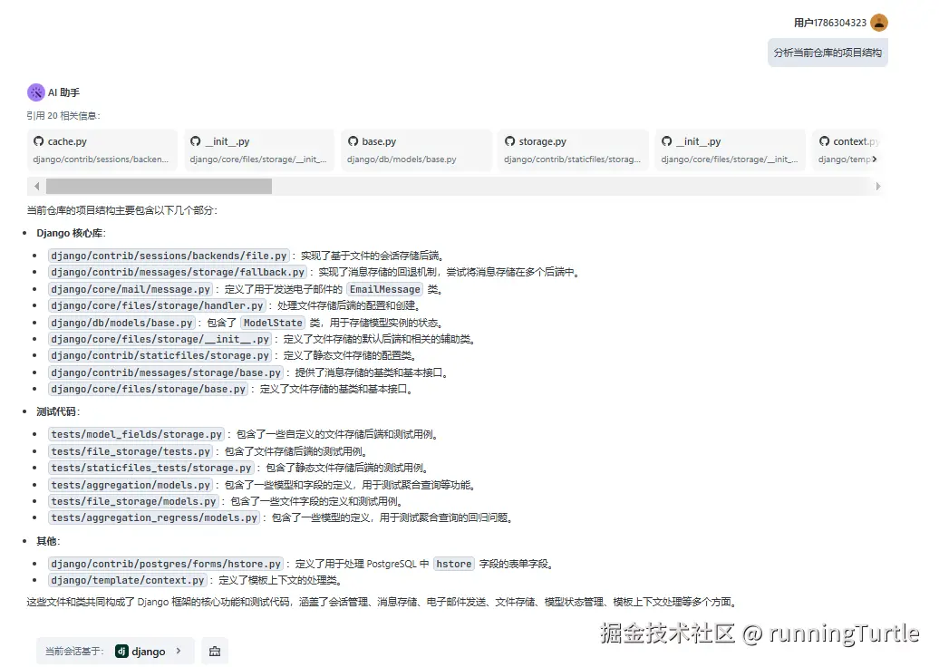Screen dimensions: 939x667
Task: Click the hstore code label
Action: pyautogui.click(x=454, y=564)
